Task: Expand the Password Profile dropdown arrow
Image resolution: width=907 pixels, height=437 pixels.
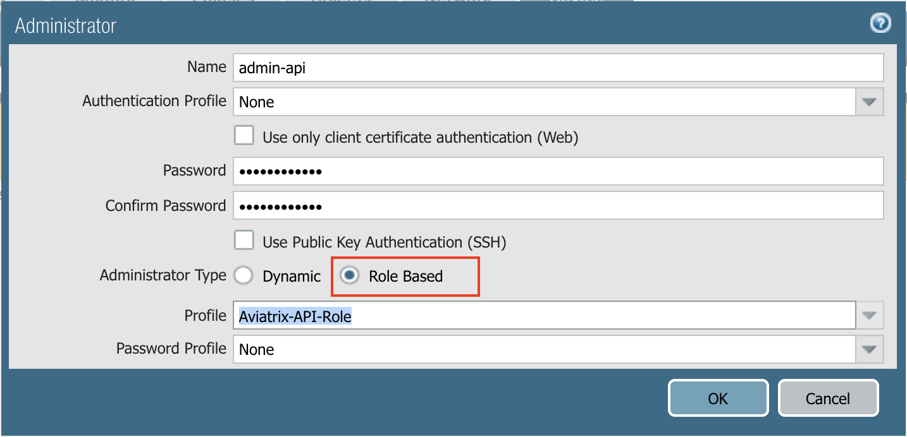Action: click(x=870, y=349)
